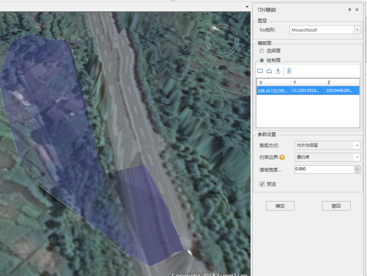The height and width of the screenshot is (276, 367).
Task: Select the draw rectangle tool icon
Action: [x=260, y=71]
